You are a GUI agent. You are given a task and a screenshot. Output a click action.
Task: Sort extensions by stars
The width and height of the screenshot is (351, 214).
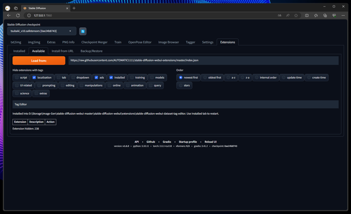(181, 86)
